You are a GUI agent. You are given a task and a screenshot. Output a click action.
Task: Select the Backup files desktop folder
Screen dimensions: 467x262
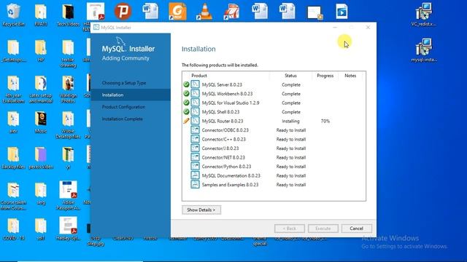click(x=13, y=158)
